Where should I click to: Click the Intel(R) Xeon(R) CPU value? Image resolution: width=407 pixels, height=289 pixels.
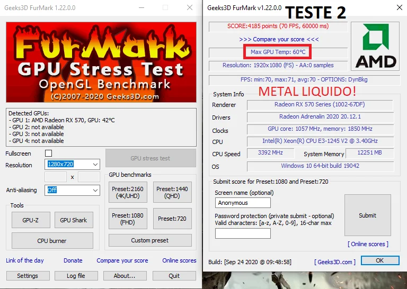coord(320,141)
